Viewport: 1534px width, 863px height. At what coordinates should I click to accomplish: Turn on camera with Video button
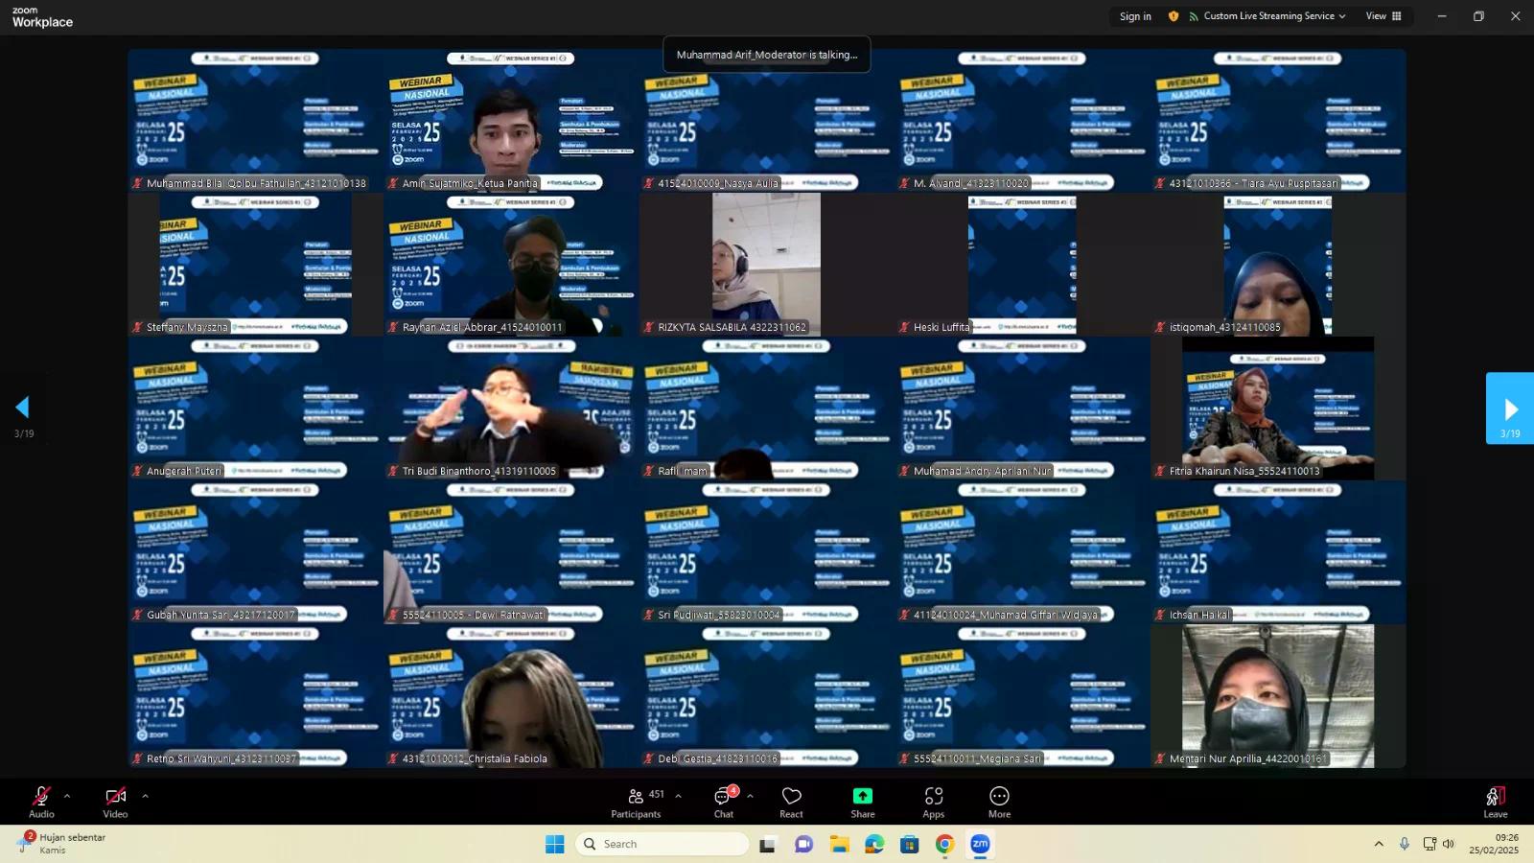tap(115, 802)
